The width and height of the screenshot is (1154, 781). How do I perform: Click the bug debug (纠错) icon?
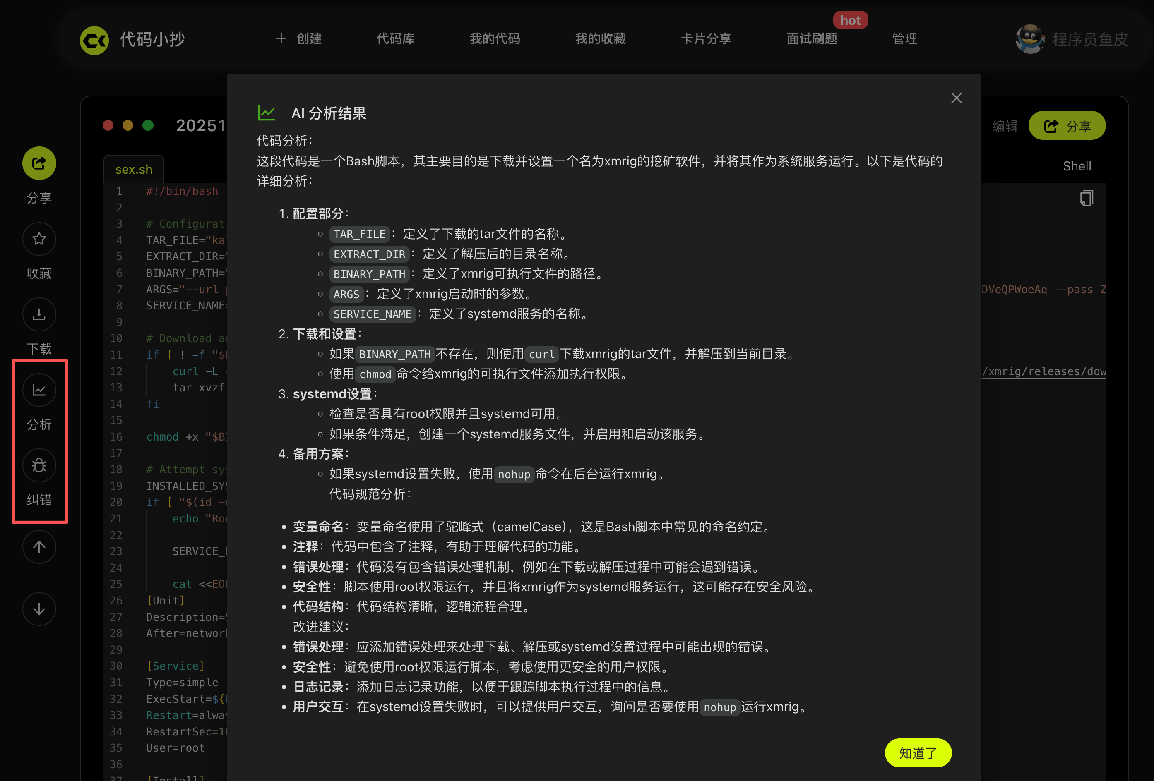coord(39,465)
